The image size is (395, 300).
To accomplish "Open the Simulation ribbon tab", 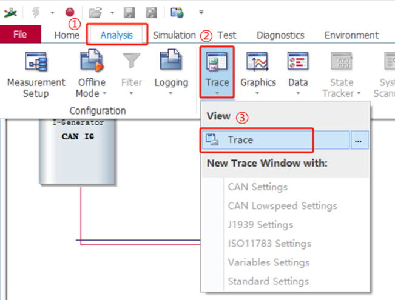I will point(174,35).
